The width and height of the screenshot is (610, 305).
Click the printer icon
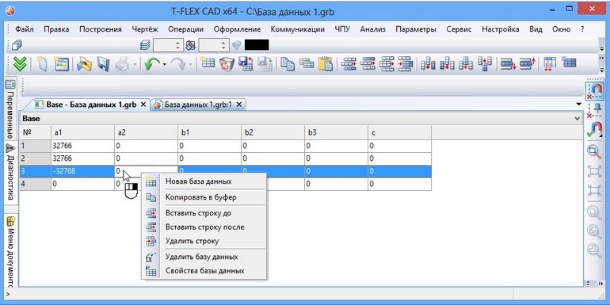(x=122, y=64)
